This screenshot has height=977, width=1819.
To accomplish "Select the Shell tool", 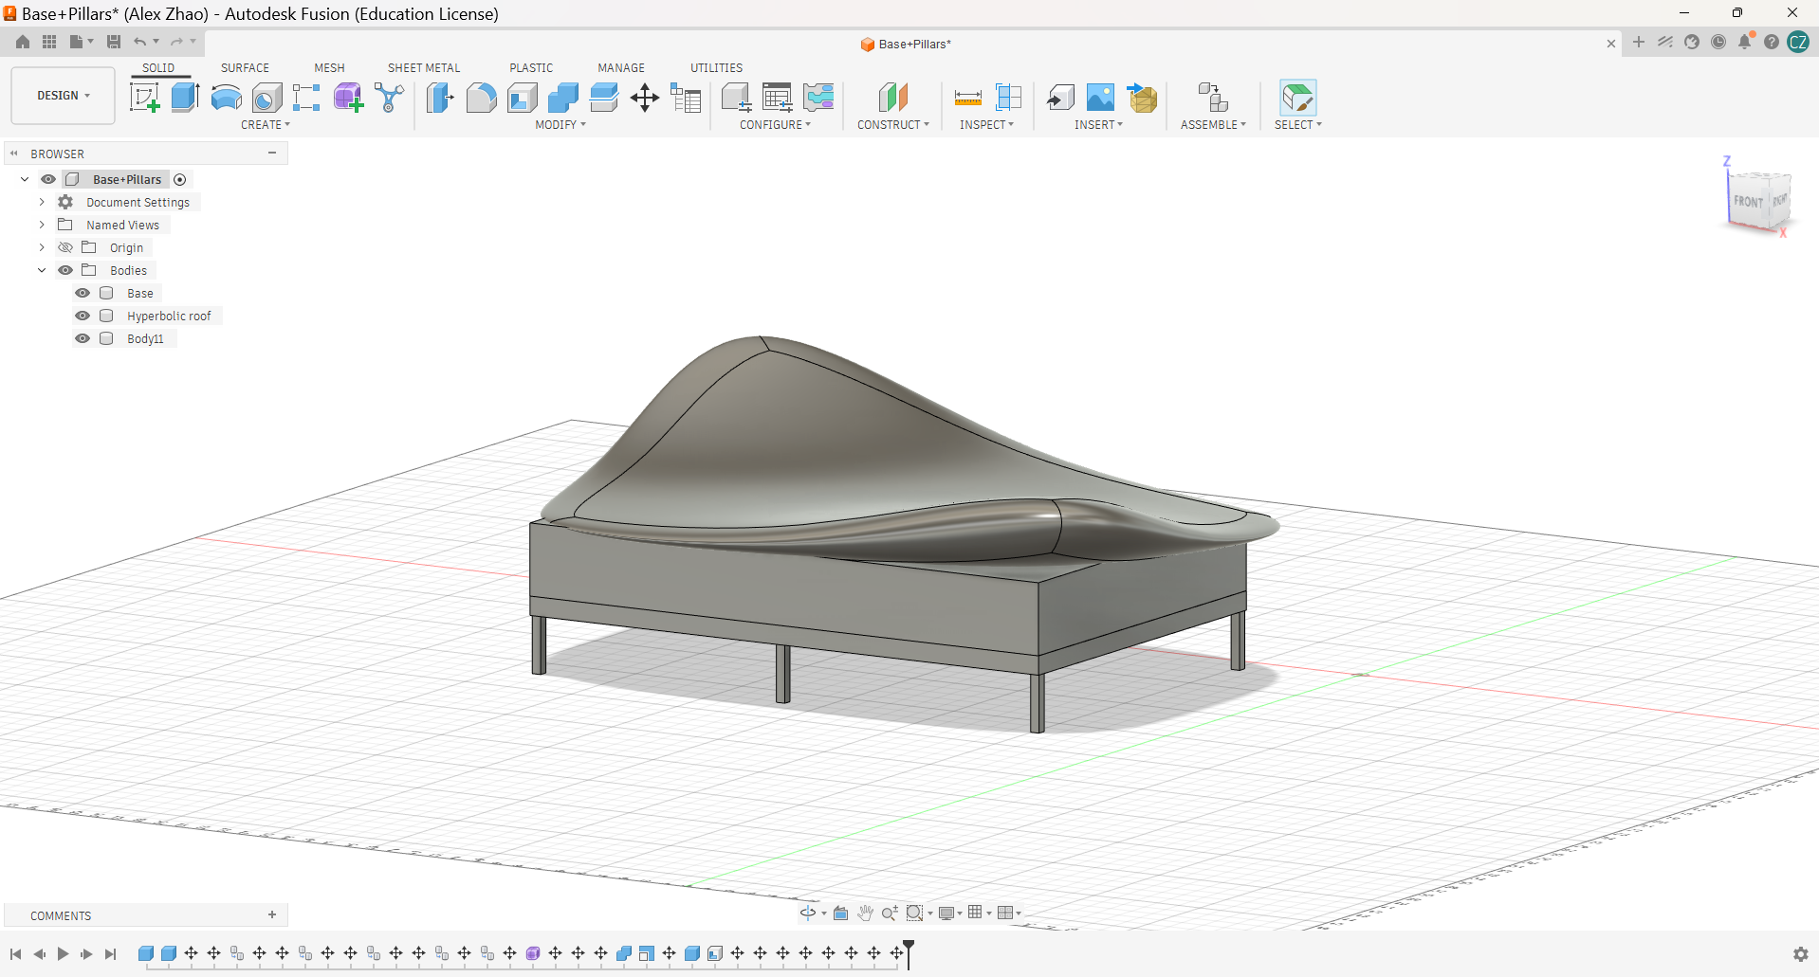I will 522,98.
